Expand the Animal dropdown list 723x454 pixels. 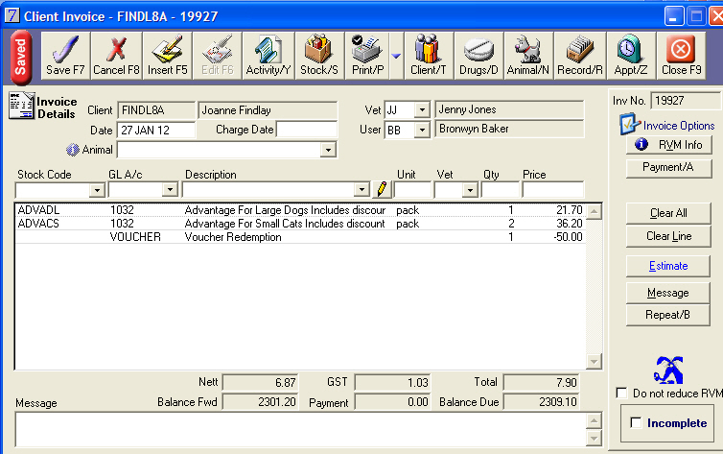click(328, 150)
